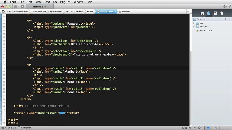The width and height of the screenshot is (232, 130).
Task: Click the css folder icon
Action: pyautogui.click(x=197, y=23)
